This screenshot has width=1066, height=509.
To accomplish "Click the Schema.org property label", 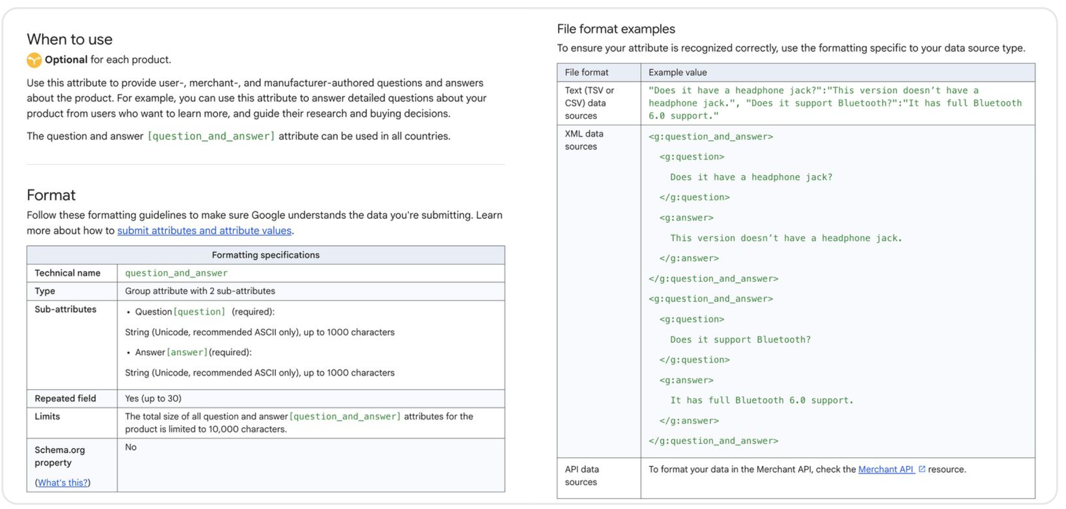I will pyautogui.click(x=60, y=456).
